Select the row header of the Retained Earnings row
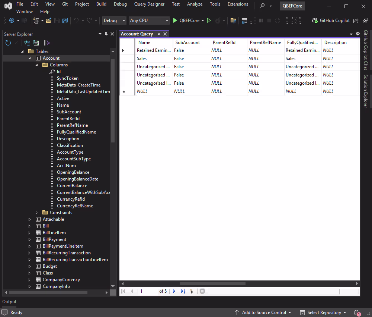This screenshot has width=372, height=317. 127,50
